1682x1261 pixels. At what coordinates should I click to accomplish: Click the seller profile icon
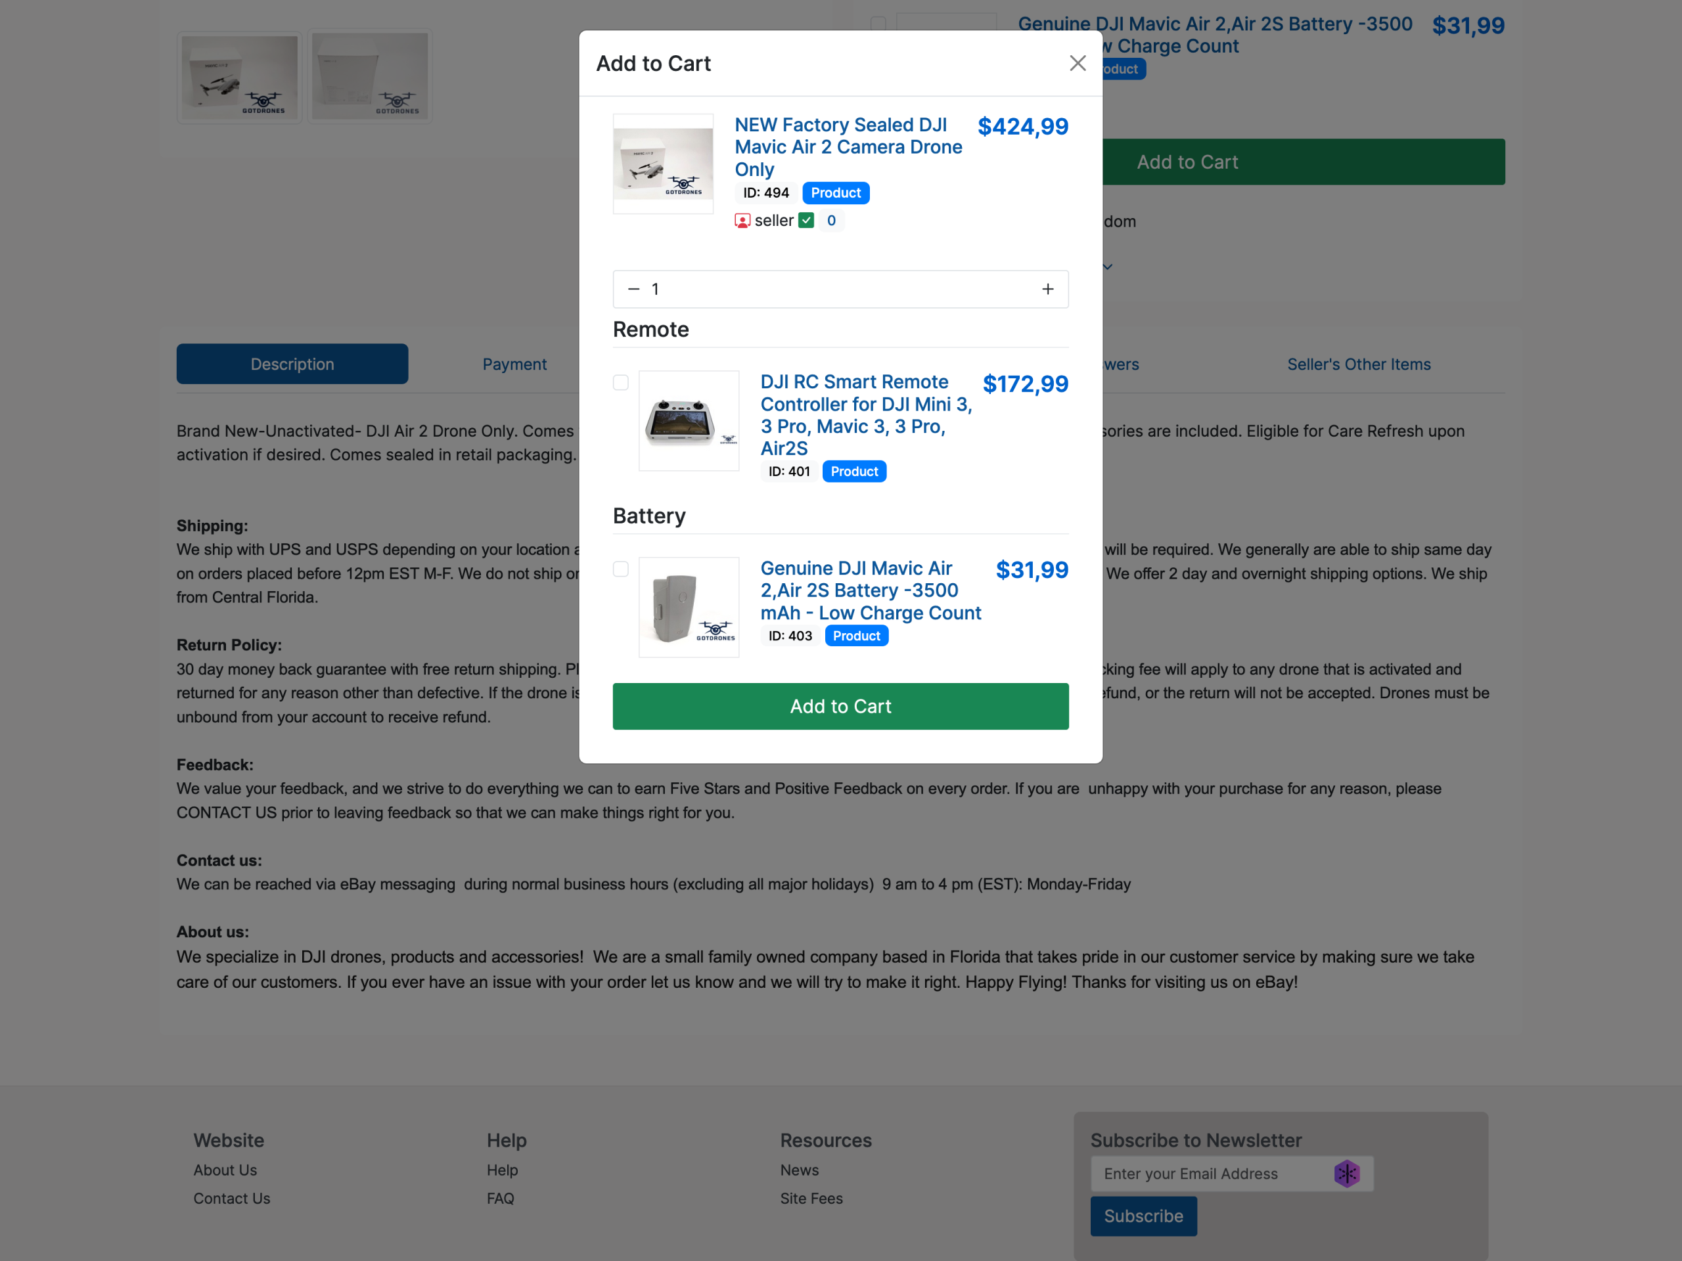click(x=742, y=221)
